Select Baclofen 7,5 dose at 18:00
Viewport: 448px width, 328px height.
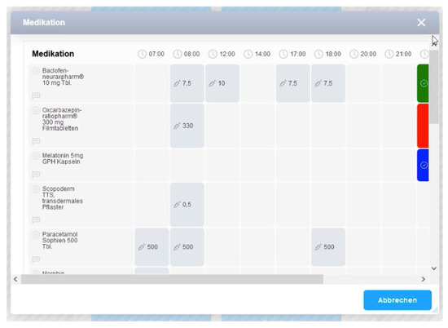coord(328,83)
